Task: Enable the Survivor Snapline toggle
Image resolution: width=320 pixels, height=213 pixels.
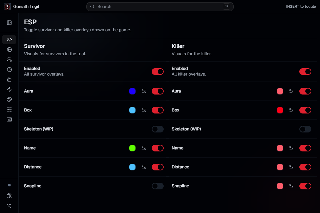Action: 158,186
